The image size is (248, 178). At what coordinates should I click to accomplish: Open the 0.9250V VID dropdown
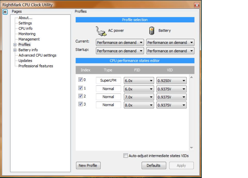tap(172, 81)
